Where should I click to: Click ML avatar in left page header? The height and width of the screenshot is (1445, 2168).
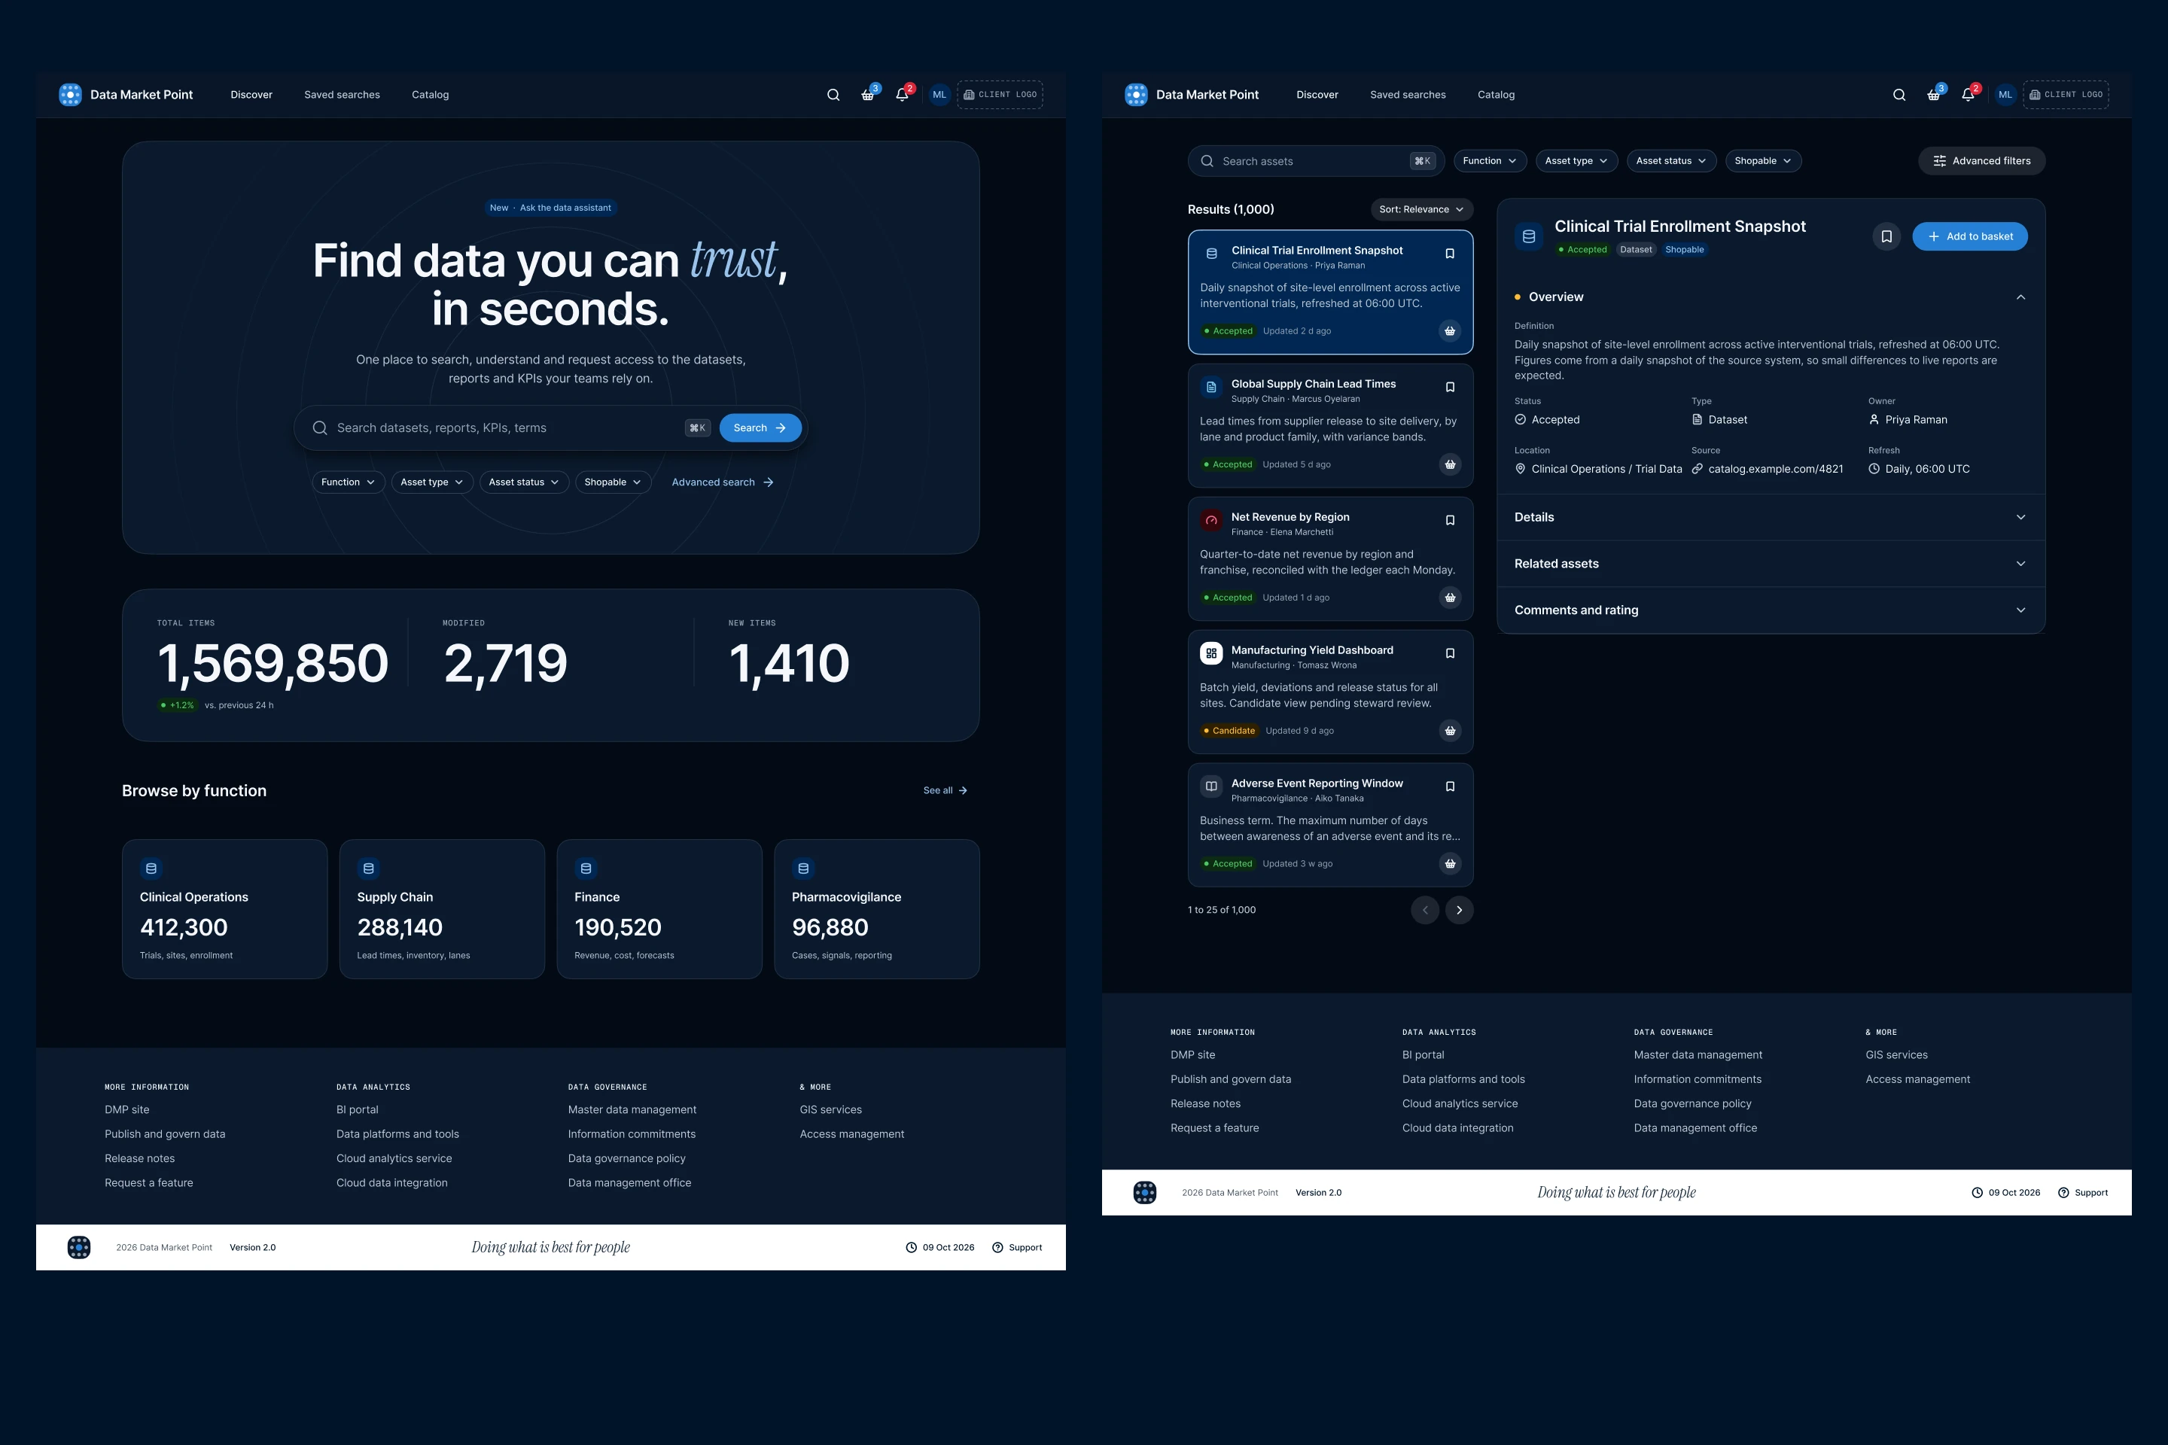(939, 95)
